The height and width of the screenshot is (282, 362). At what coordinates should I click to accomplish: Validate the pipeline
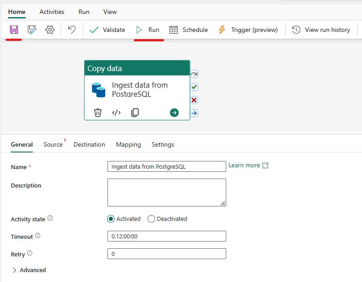click(107, 30)
